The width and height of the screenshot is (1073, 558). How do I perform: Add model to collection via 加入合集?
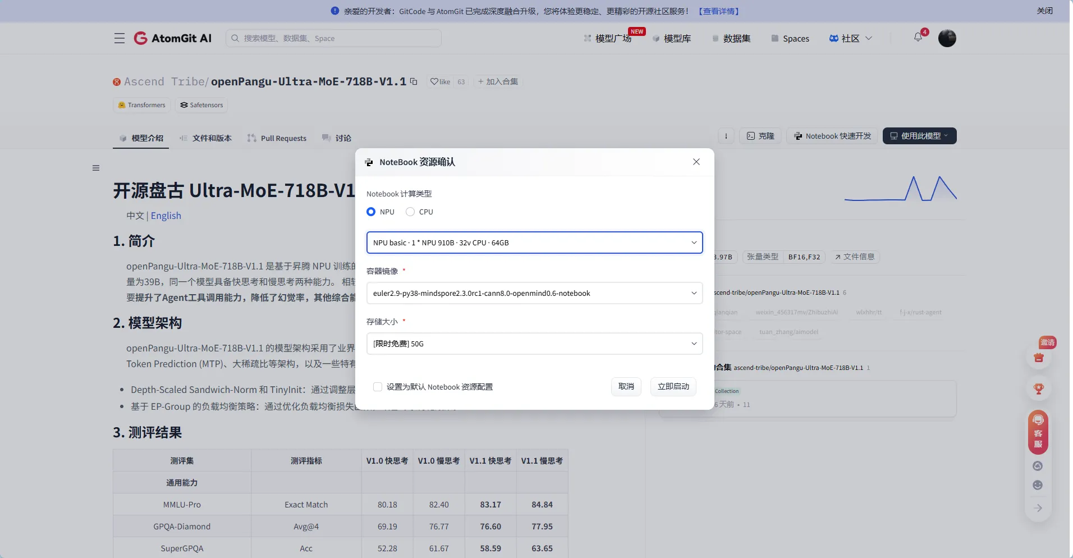click(498, 81)
